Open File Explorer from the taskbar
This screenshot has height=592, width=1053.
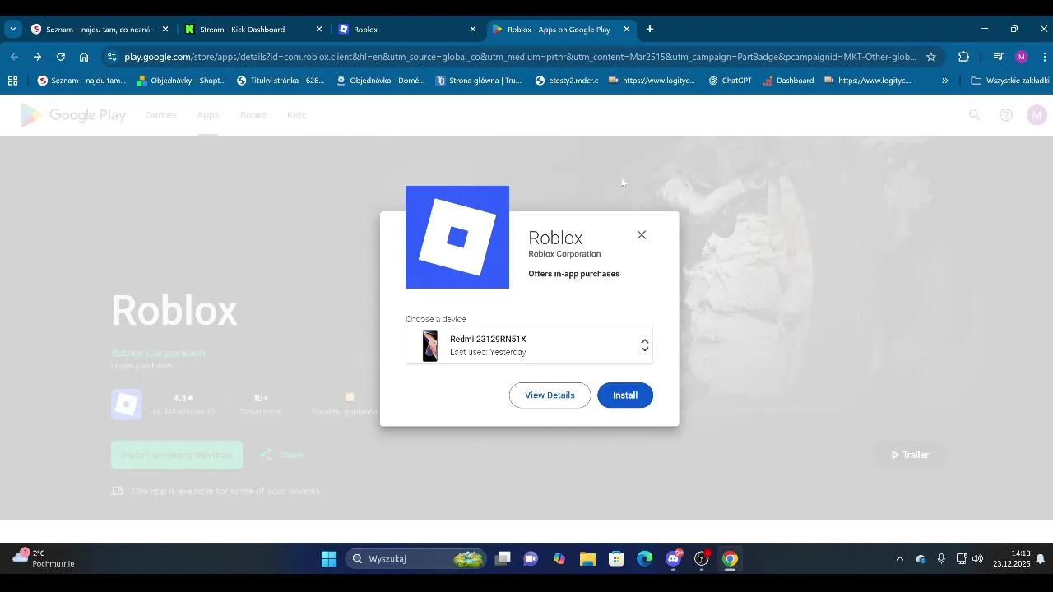[587, 559]
